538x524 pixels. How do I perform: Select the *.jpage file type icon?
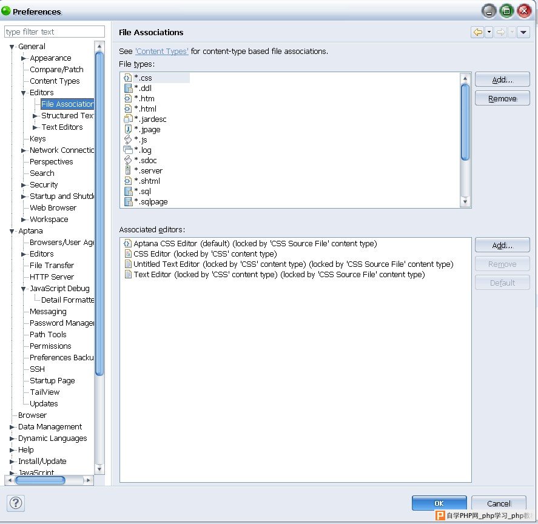click(x=128, y=129)
